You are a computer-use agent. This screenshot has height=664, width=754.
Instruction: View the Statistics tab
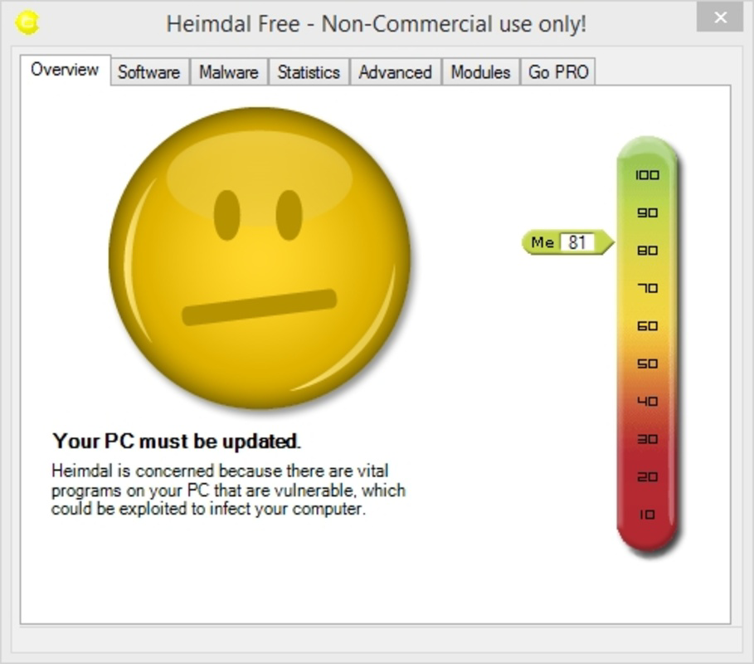[309, 72]
